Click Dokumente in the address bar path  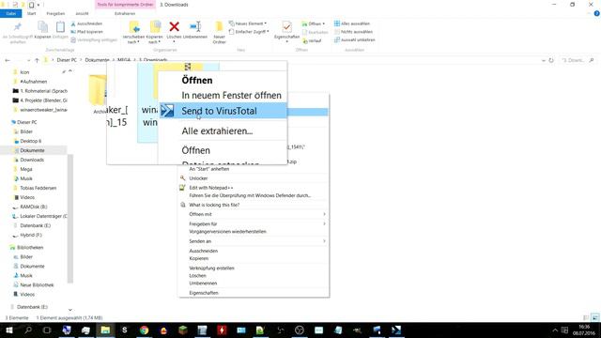(97, 60)
